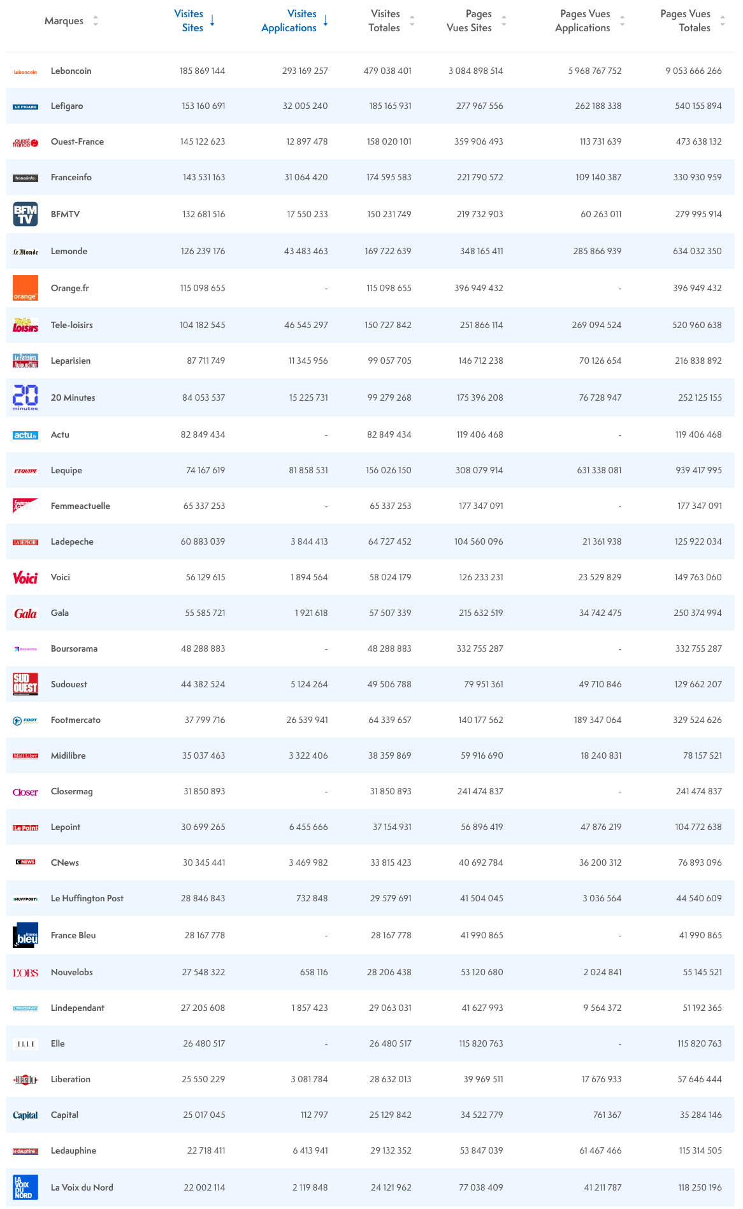Select the Lequipe table row

point(370,470)
